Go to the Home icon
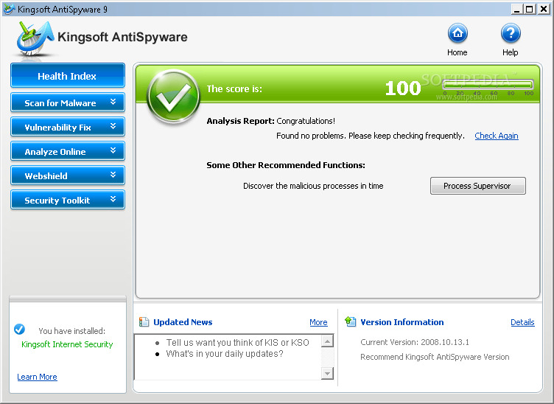The width and height of the screenshot is (554, 404). (x=457, y=34)
